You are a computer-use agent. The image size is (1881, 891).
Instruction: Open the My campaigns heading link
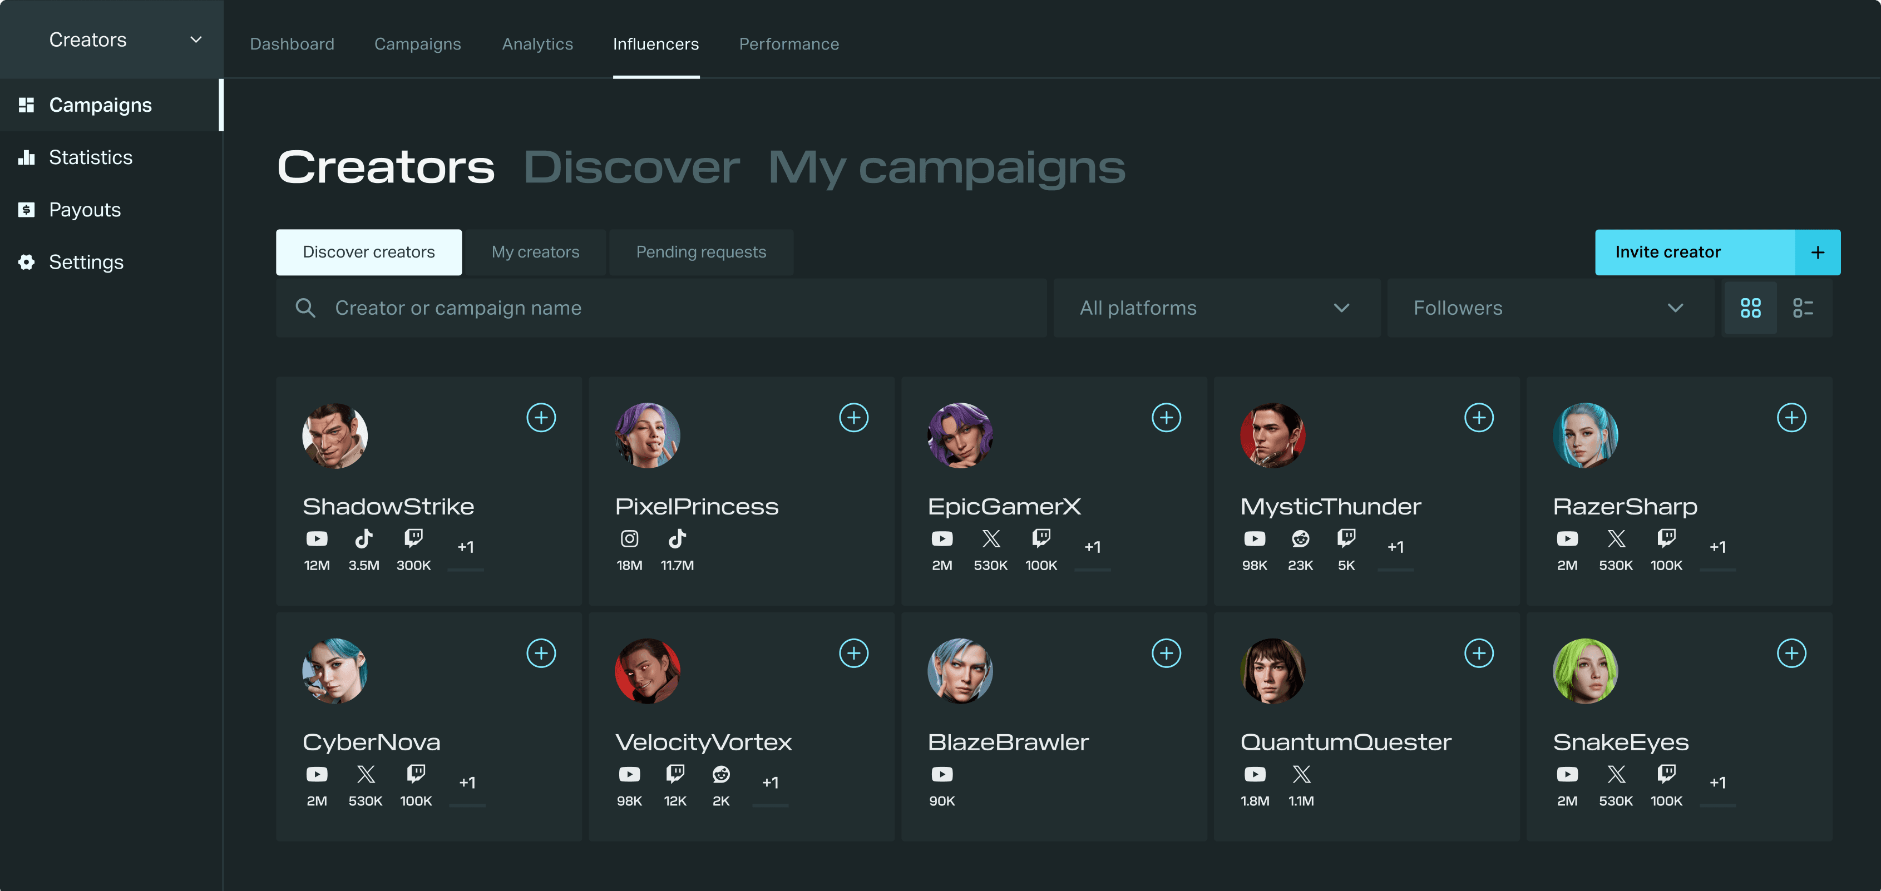point(946,167)
